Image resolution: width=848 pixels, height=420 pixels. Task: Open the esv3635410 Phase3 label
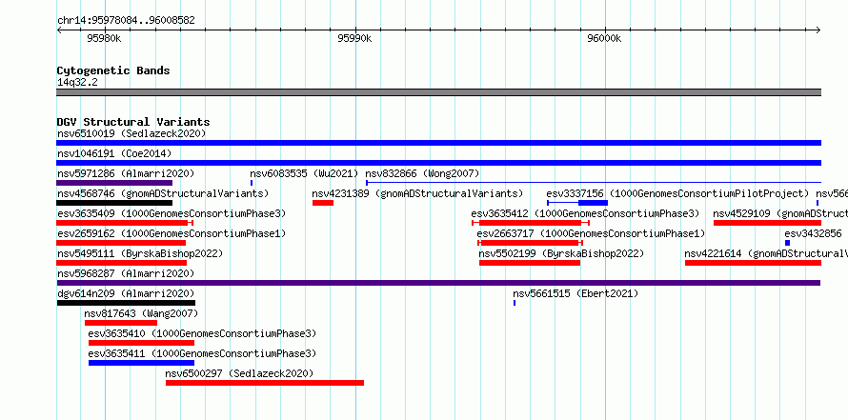[x=202, y=333]
